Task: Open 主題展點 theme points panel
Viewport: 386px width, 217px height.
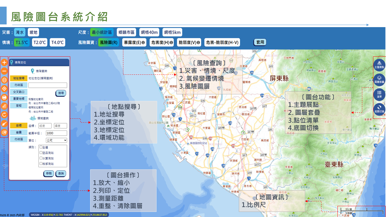Action: 379,64
